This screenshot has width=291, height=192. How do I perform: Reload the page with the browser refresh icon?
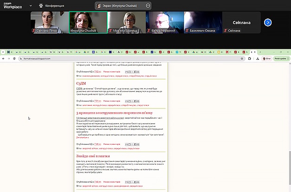point(13,59)
